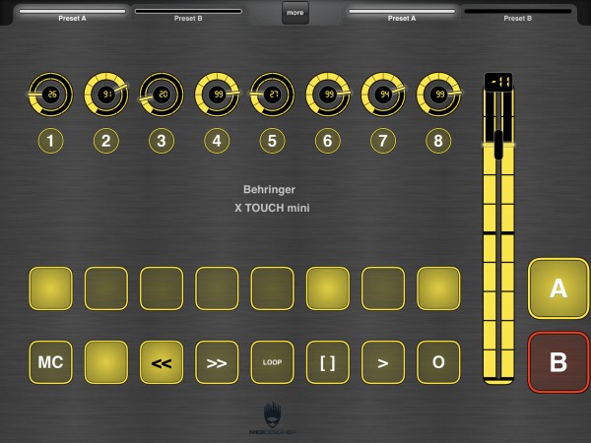Click the rewind << button
Image resolution: width=591 pixels, height=443 pixels.
tap(162, 362)
